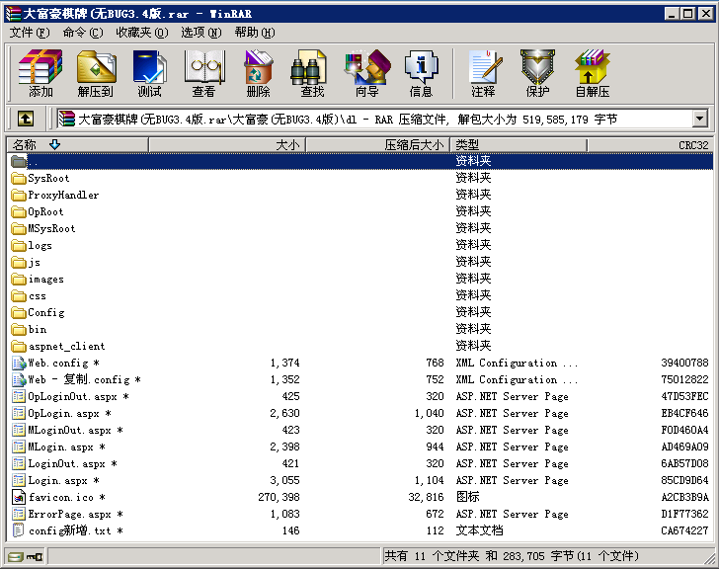
Task: Click the 查找 (Find) binoculars icon
Action: click(312, 73)
